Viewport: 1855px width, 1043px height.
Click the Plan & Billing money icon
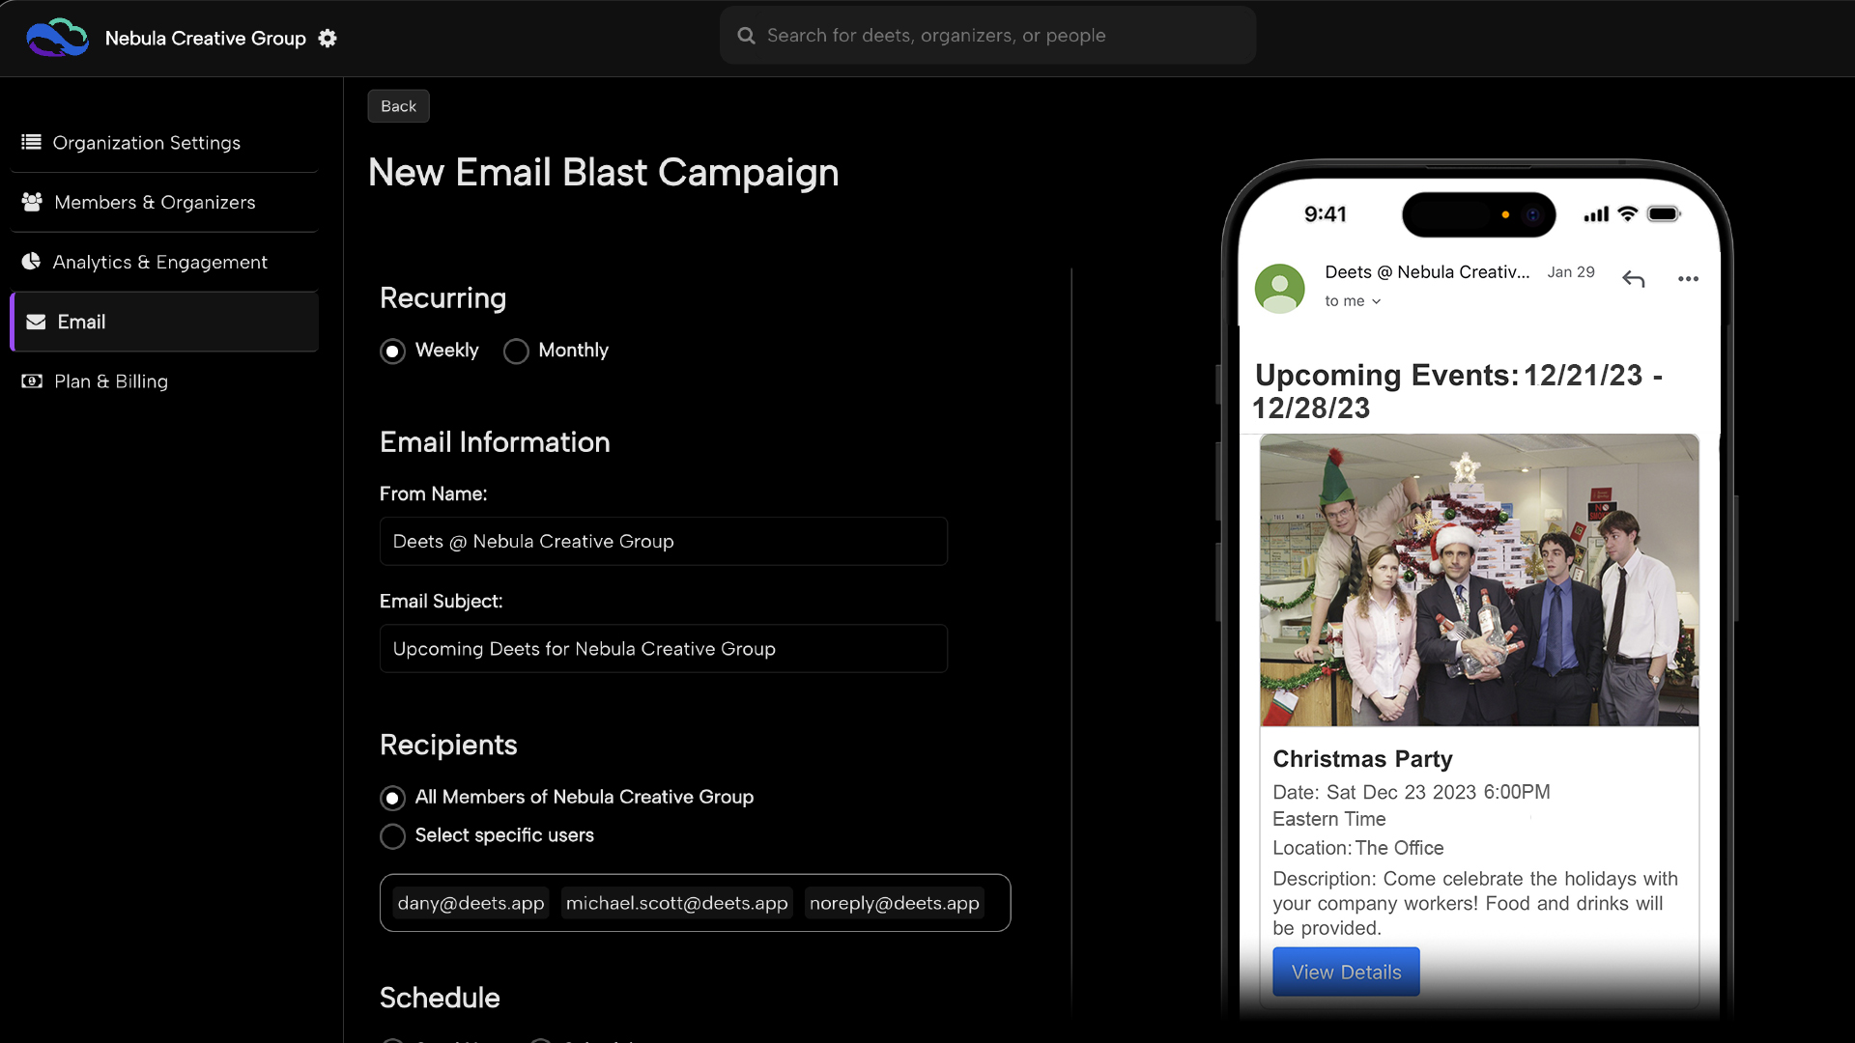click(x=32, y=381)
